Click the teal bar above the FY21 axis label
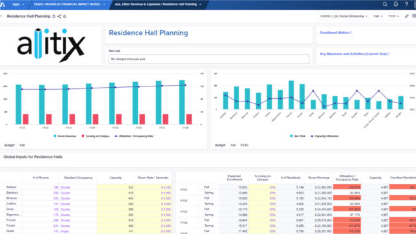This screenshot has height=234, width=416. point(19,105)
